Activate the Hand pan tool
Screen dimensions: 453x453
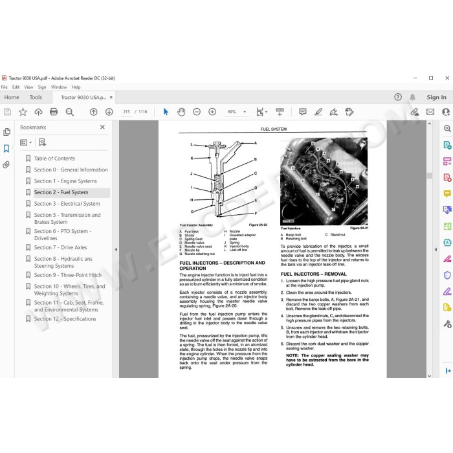pos(181,112)
